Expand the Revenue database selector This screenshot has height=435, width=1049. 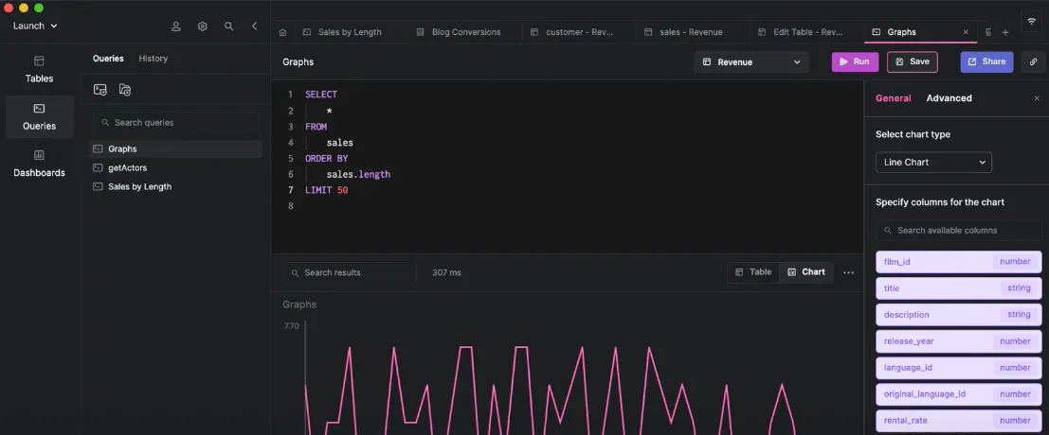tap(751, 62)
